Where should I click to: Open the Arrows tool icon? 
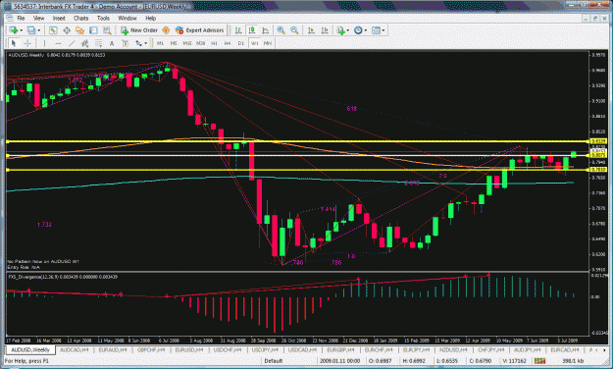[139, 43]
